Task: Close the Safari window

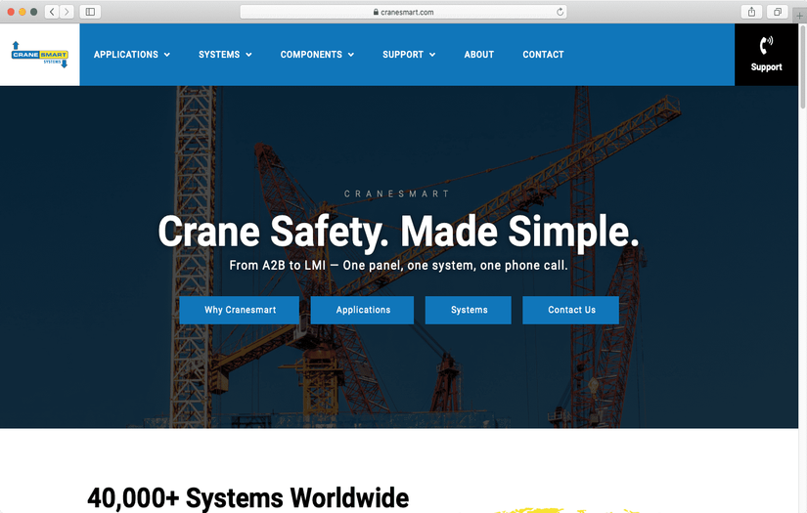Action: tap(11, 12)
